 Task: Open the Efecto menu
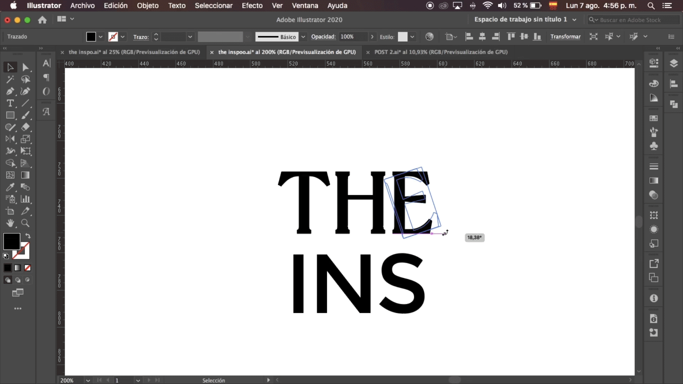click(252, 5)
